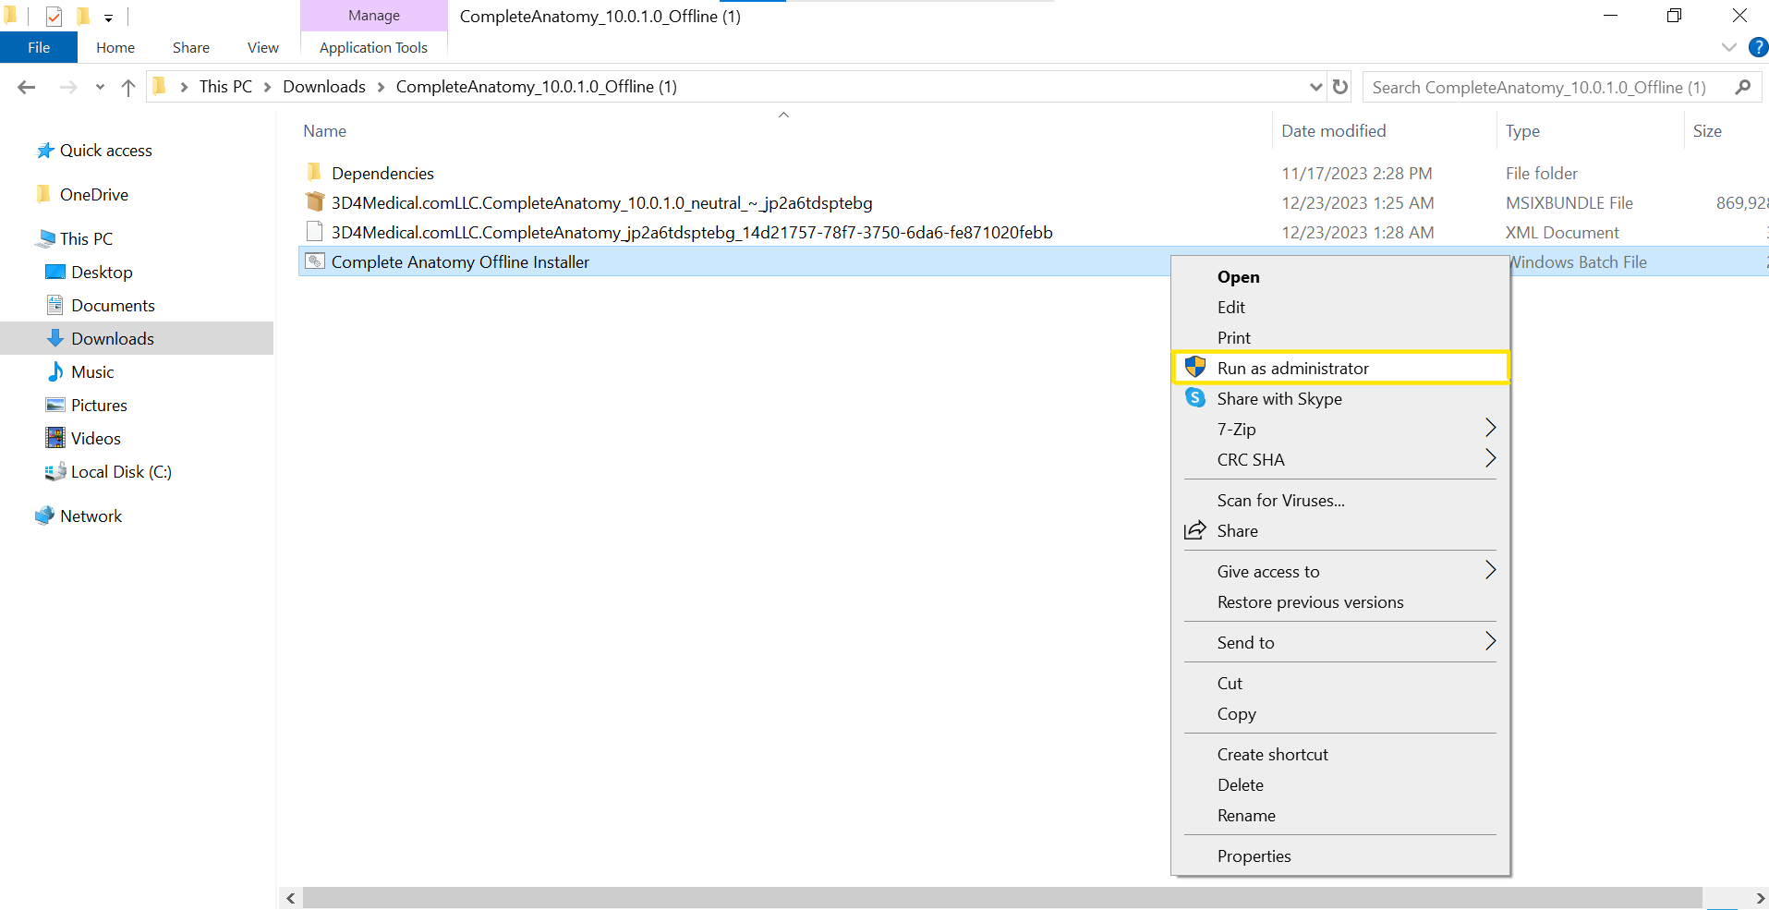
Task: Sort by the Size column header
Action: (1707, 131)
